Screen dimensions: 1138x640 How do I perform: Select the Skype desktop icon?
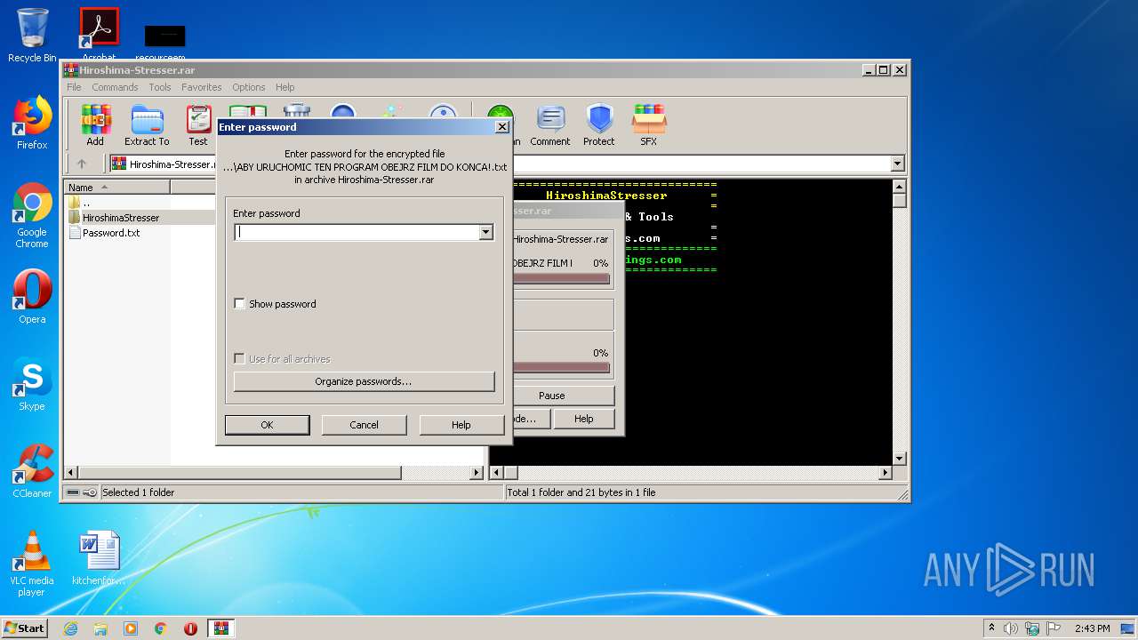pyautogui.click(x=32, y=384)
